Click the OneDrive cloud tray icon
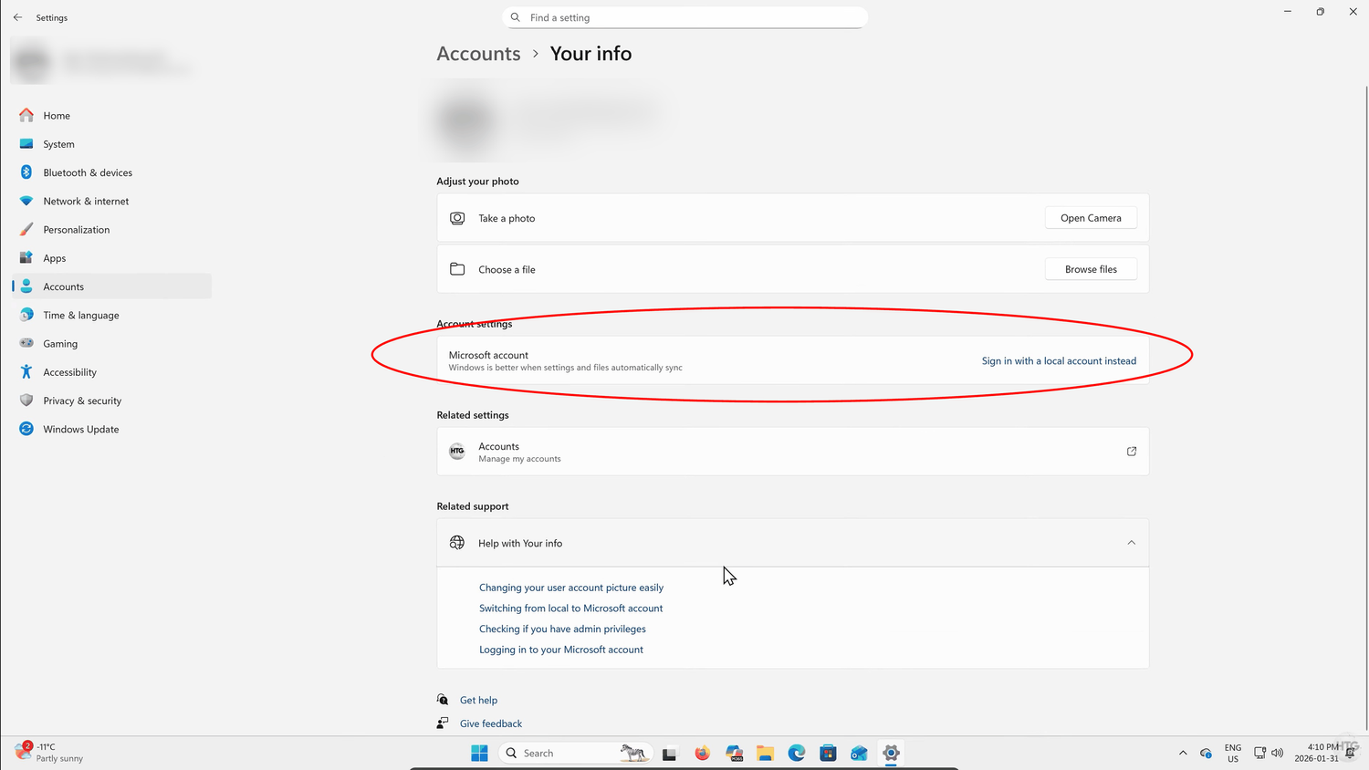This screenshot has height=770, width=1369. click(1206, 753)
